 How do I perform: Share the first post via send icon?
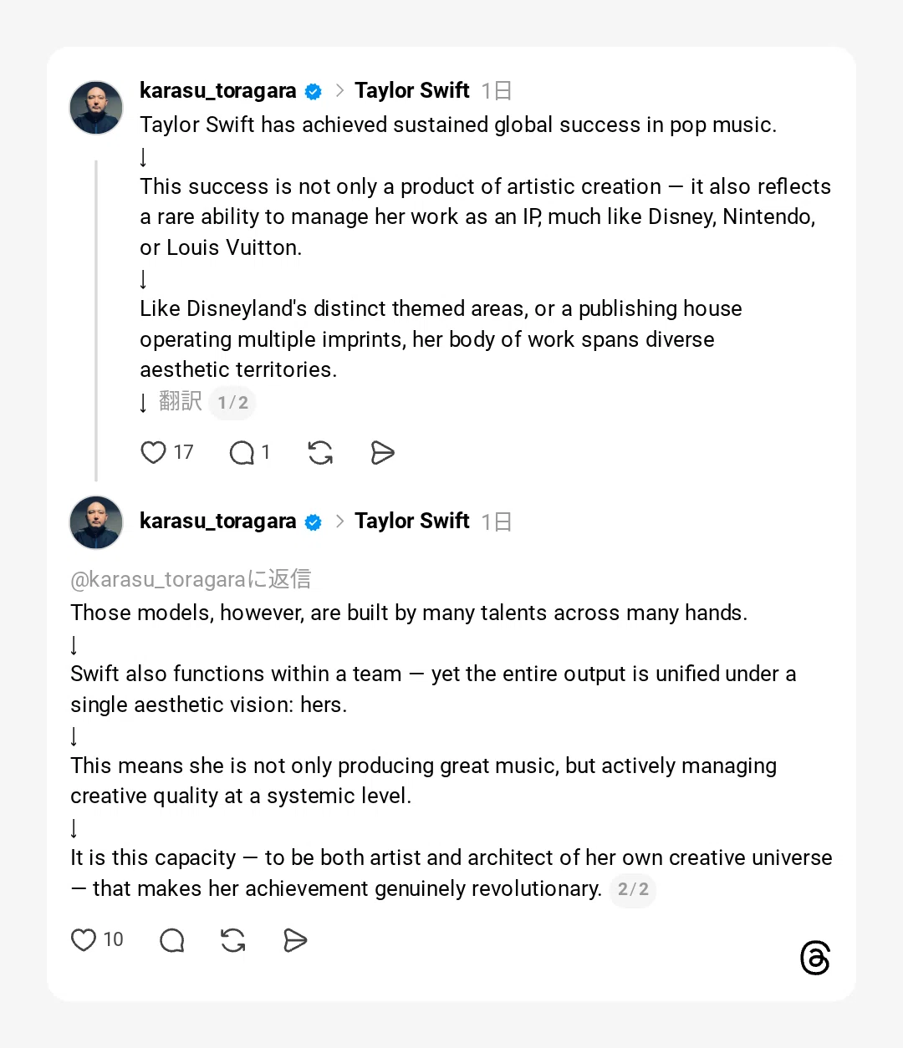pos(382,453)
